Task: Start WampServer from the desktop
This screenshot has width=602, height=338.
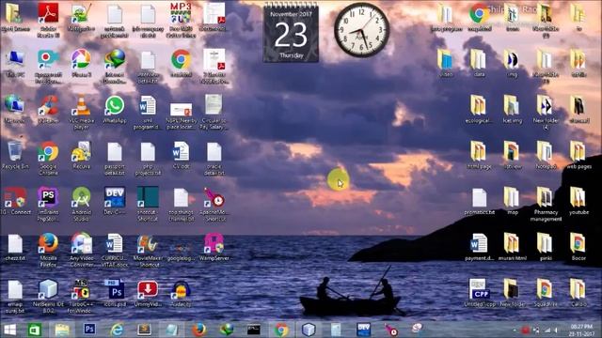Action: (214, 247)
